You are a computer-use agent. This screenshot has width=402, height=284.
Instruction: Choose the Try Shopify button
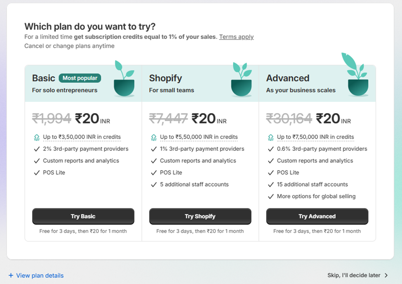(x=200, y=216)
